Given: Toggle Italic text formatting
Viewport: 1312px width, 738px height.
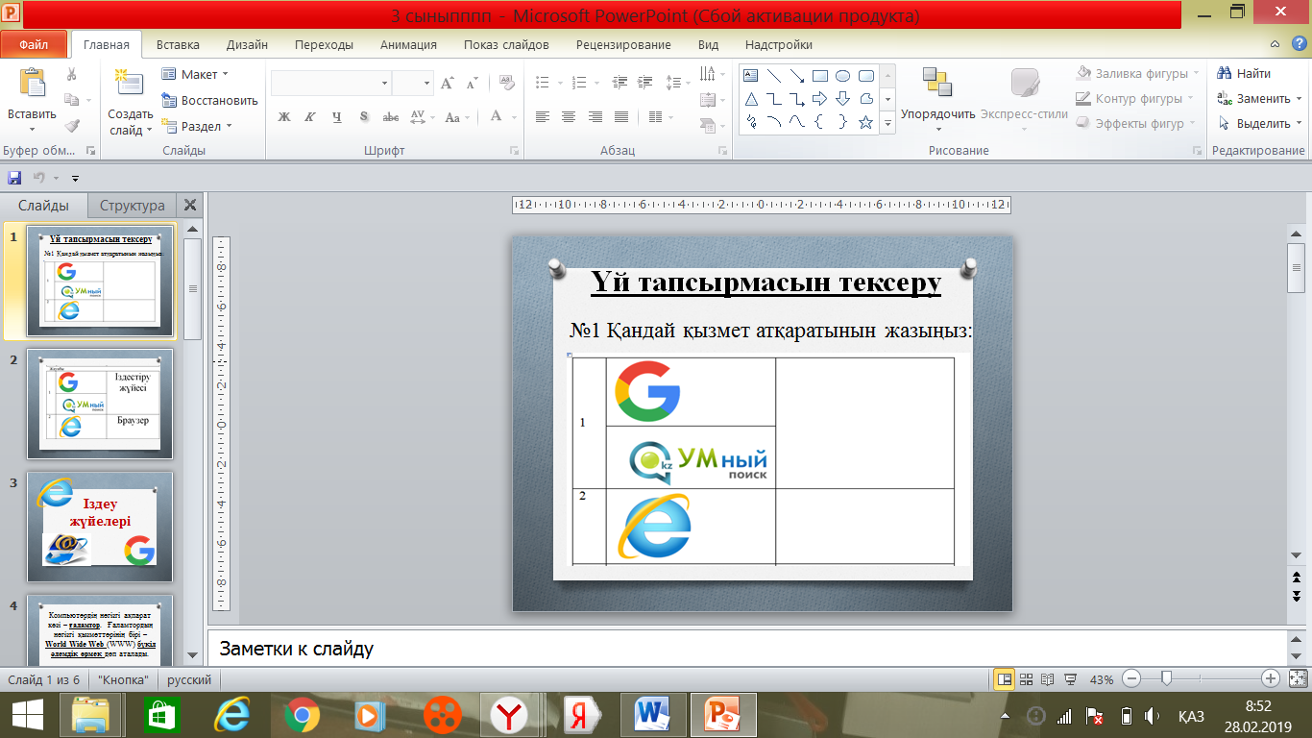Looking at the screenshot, I should pyautogui.click(x=310, y=117).
